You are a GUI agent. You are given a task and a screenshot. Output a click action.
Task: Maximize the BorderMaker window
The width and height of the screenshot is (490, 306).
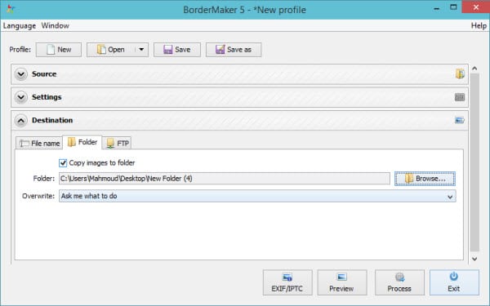click(453, 7)
